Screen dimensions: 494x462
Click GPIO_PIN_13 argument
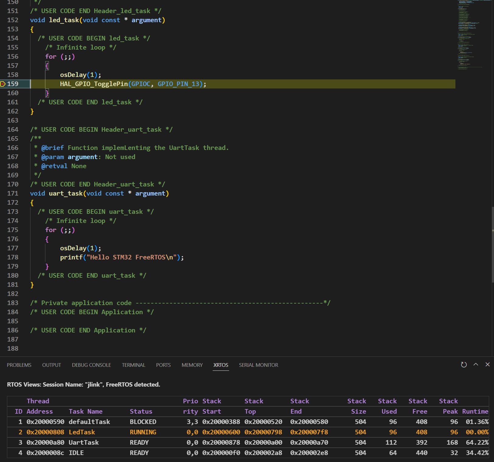point(178,84)
